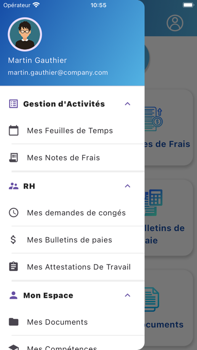The height and width of the screenshot is (350, 197).
Task: Tap the clipboard icon for Attestations De Travail
Action: point(14,267)
